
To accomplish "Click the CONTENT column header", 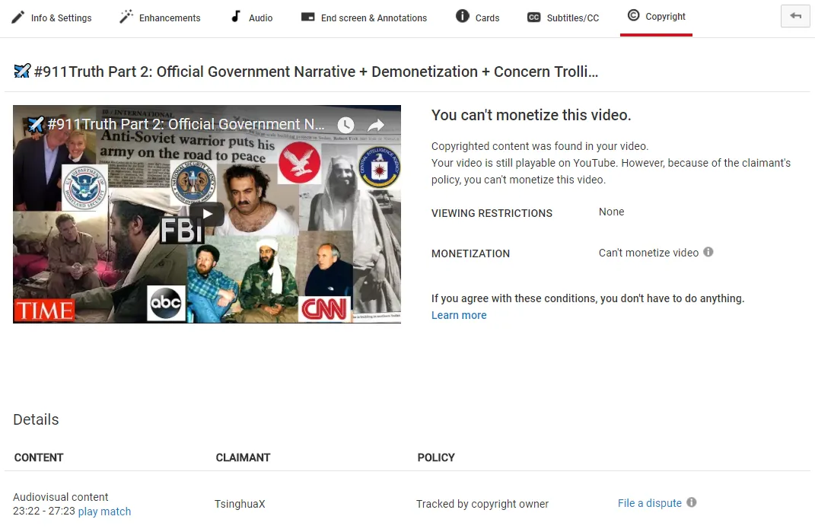I will pyautogui.click(x=39, y=457).
